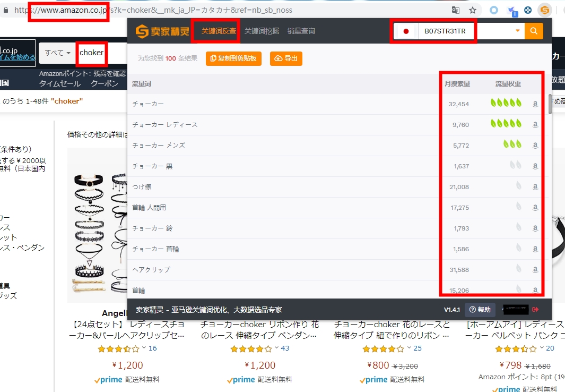Open Amazon link icon for チョーカー 鈴 row
This screenshot has width=565, height=392.
(x=535, y=228)
